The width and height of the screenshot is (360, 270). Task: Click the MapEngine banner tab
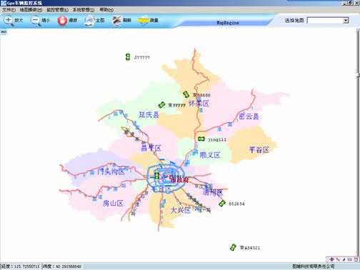[x=228, y=23]
